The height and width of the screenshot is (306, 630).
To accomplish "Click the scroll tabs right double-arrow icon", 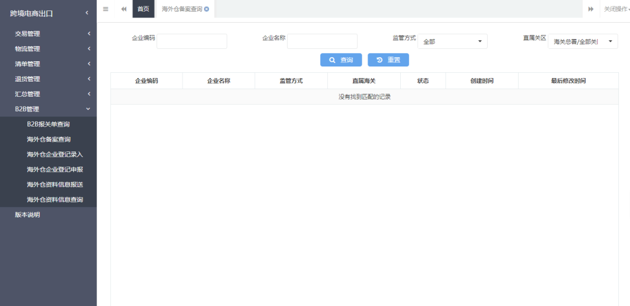I will coord(590,9).
